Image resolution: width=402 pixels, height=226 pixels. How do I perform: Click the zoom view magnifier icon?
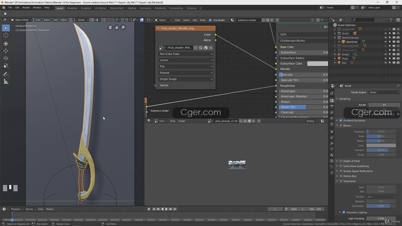[x=123, y=27]
